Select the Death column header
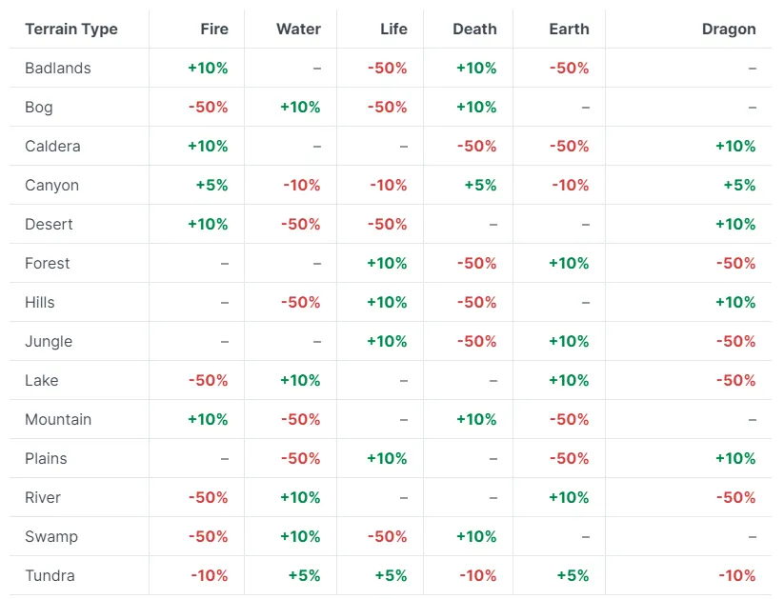This screenshot has width=784, height=599. (474, 29)
